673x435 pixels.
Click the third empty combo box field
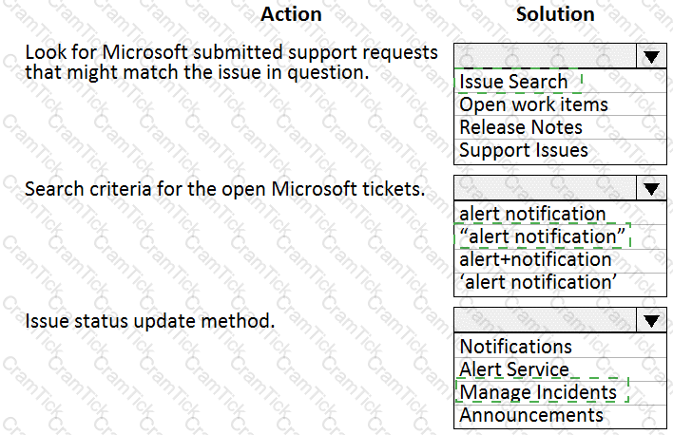(545, 320)
